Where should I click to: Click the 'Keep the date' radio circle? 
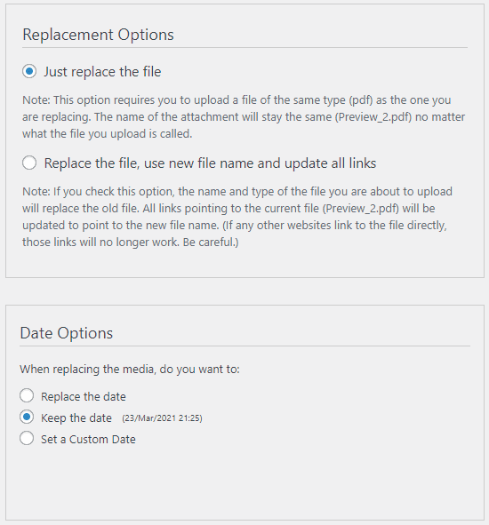(x=27, y=418)
